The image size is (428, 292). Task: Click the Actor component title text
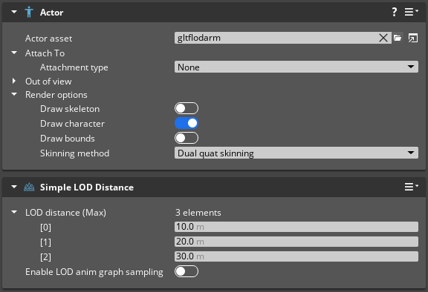pos(51,13)
